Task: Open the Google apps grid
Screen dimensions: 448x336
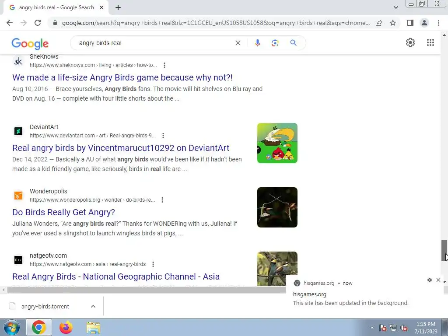Action: click(x=430, y=42)
